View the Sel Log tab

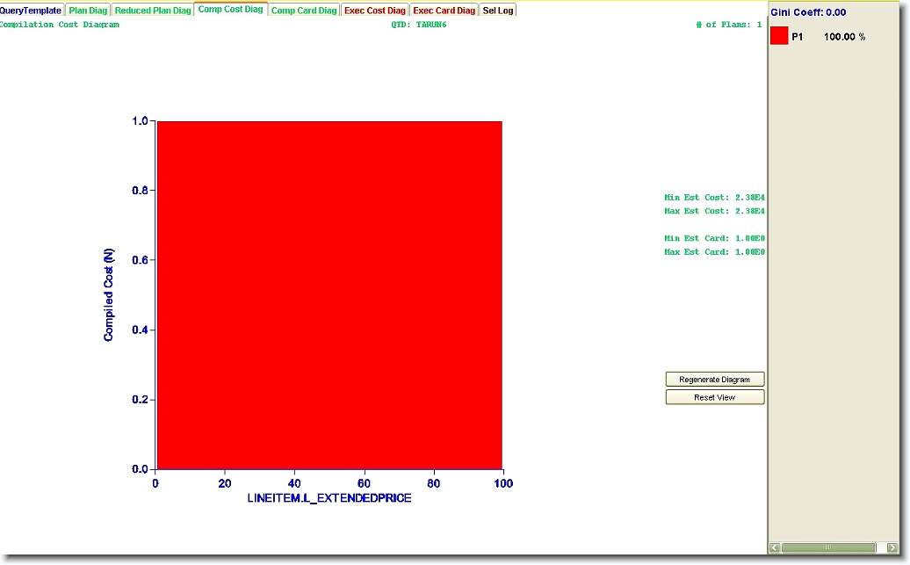(x=498, y=11)
